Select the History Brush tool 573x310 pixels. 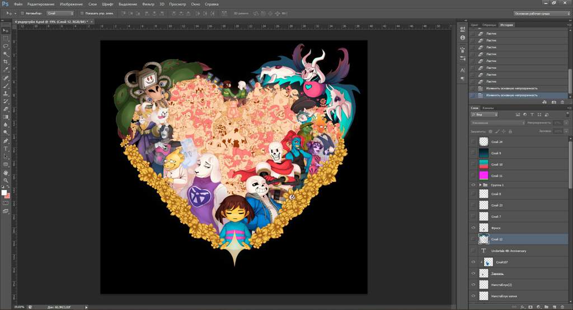click(x=6, y=102)
